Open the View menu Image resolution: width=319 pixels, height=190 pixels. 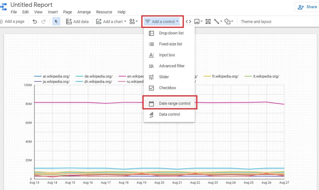38,12
